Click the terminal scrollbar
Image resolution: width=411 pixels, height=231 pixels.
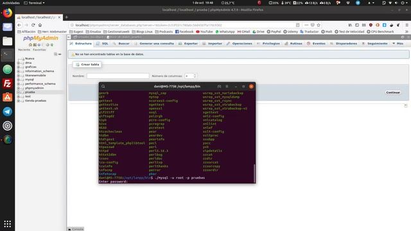tap(254, 173)
